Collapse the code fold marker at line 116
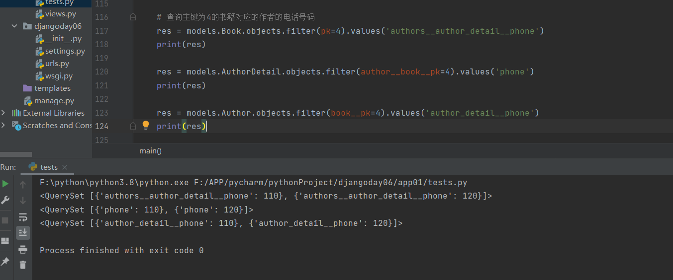The width and height of the screenshot is (673, 280). 133,17
